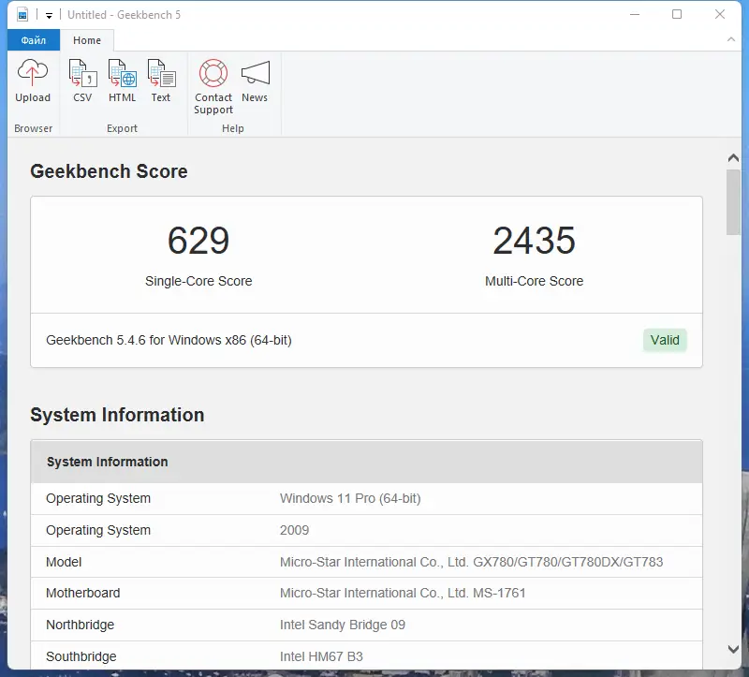
Task: Export results as HTML
Action: (123, 81)
